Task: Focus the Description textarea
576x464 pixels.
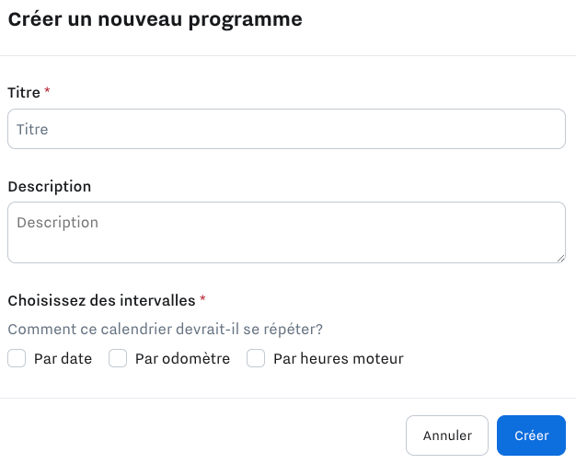Action: [x=286, y=232]
